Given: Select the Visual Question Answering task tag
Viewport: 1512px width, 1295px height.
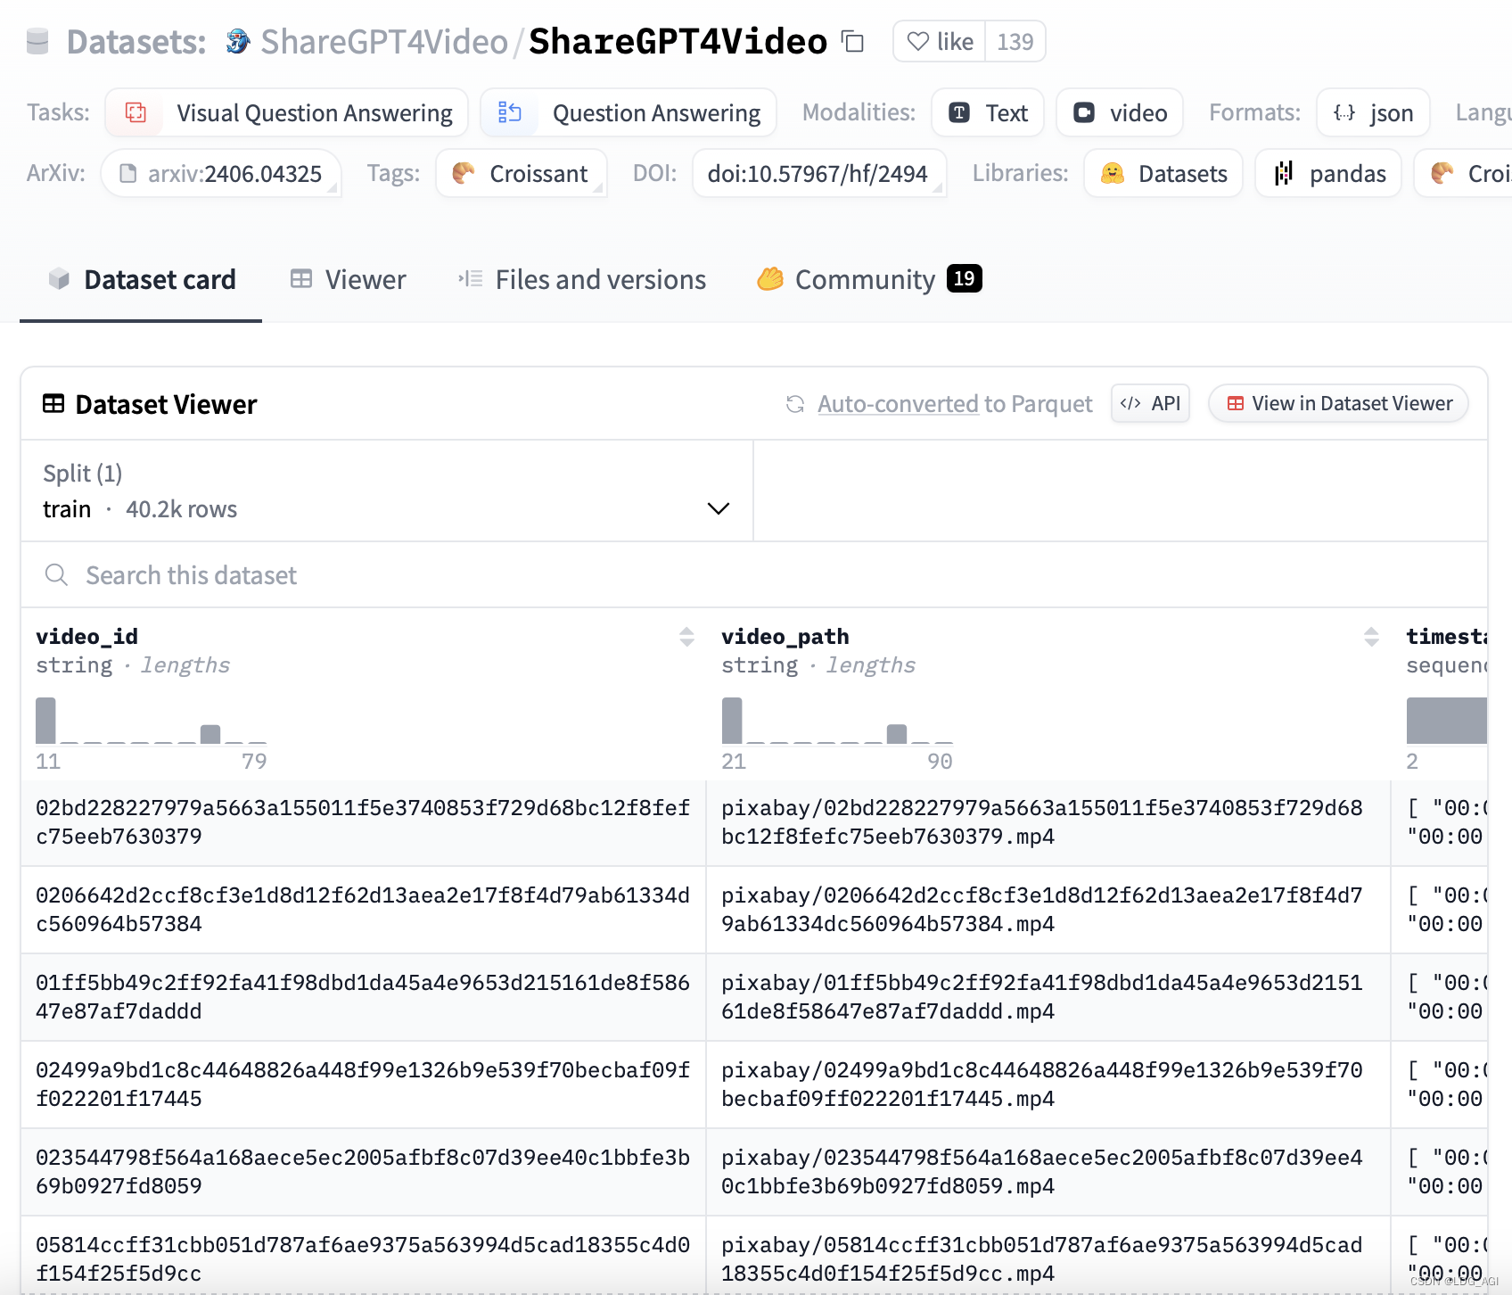Looking at the screenshot, I should click(287, 113).
